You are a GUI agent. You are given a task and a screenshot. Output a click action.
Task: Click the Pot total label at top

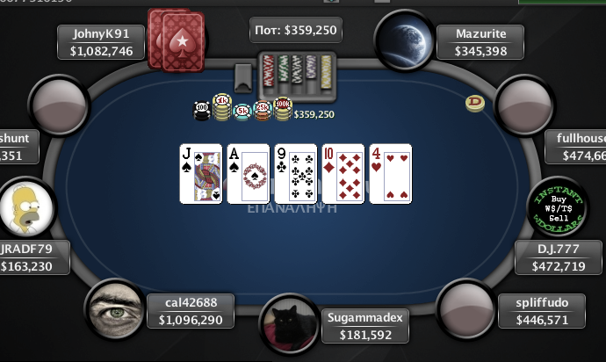coord(296,30)
